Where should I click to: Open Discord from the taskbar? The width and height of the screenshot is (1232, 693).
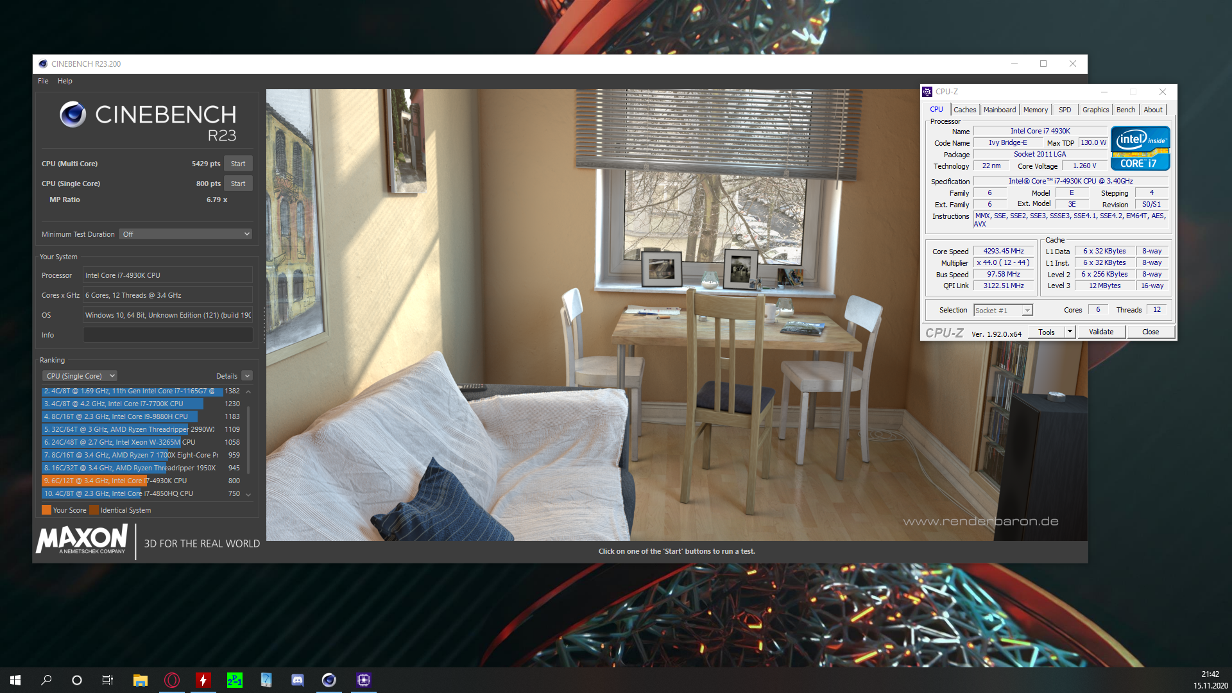pos(298,680)
